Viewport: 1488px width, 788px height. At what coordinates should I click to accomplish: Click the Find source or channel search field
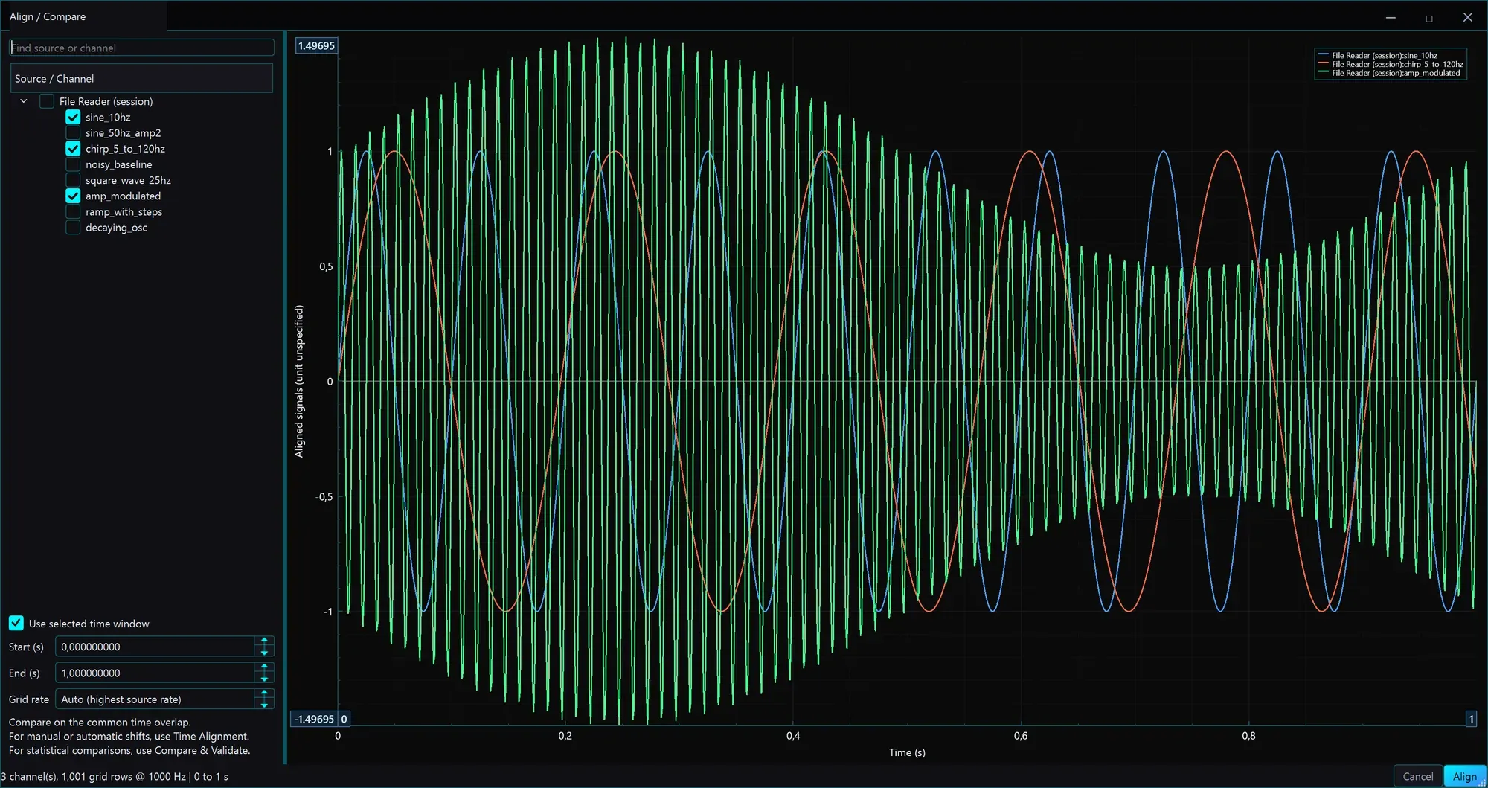coord(142,48)
